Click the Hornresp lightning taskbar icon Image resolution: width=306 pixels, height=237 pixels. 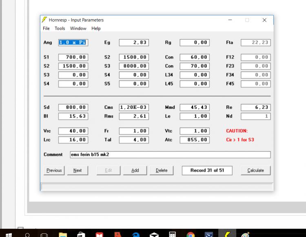pos(227,235)
